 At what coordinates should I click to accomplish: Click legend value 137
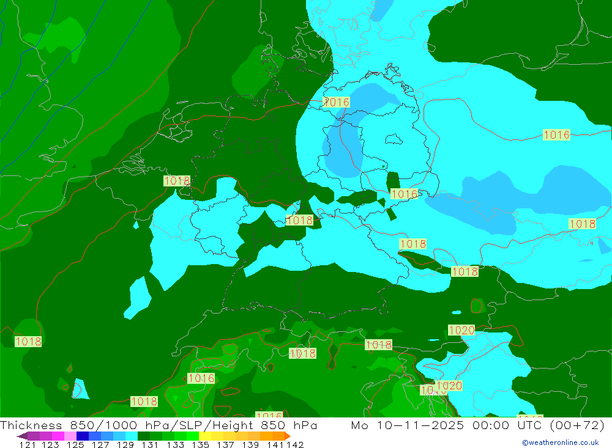(225, 444)
